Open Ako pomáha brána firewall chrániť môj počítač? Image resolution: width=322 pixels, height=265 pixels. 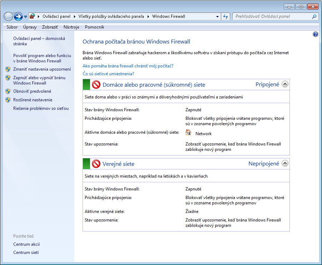pyautogui.click(x=128, y=66)
